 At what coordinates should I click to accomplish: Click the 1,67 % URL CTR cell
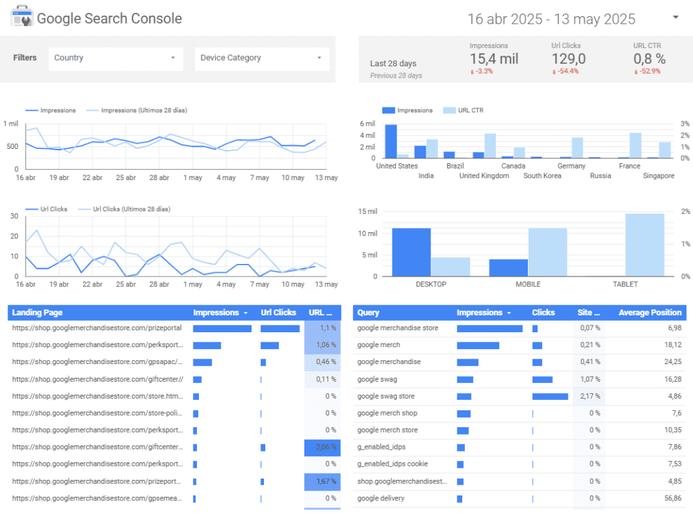pyautogui.click(x=322, y=482)
